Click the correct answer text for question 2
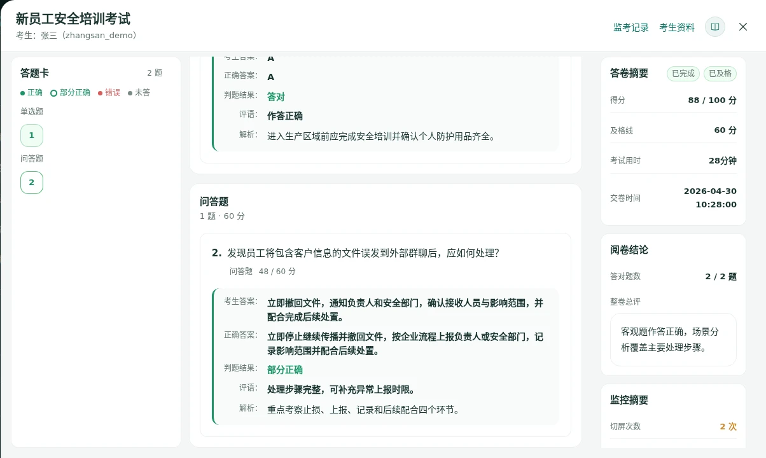This screenshot has height=458, width=766. [x=405, y=344]
